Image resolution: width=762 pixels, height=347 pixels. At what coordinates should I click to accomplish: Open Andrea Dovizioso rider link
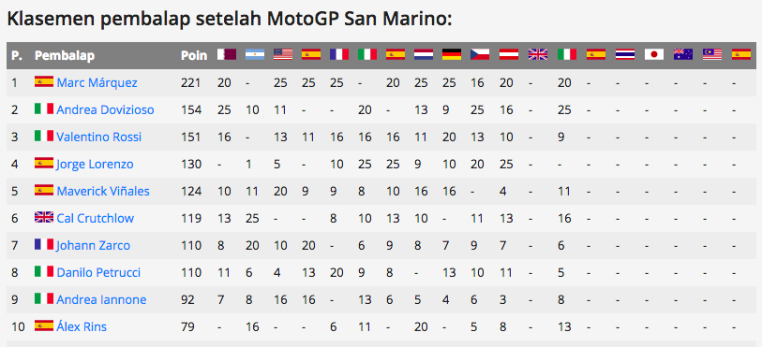coord(105,110)
